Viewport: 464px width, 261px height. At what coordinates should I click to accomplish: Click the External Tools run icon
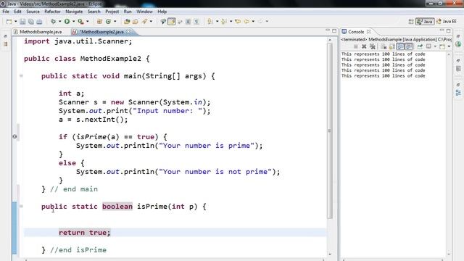pos(80,21)
